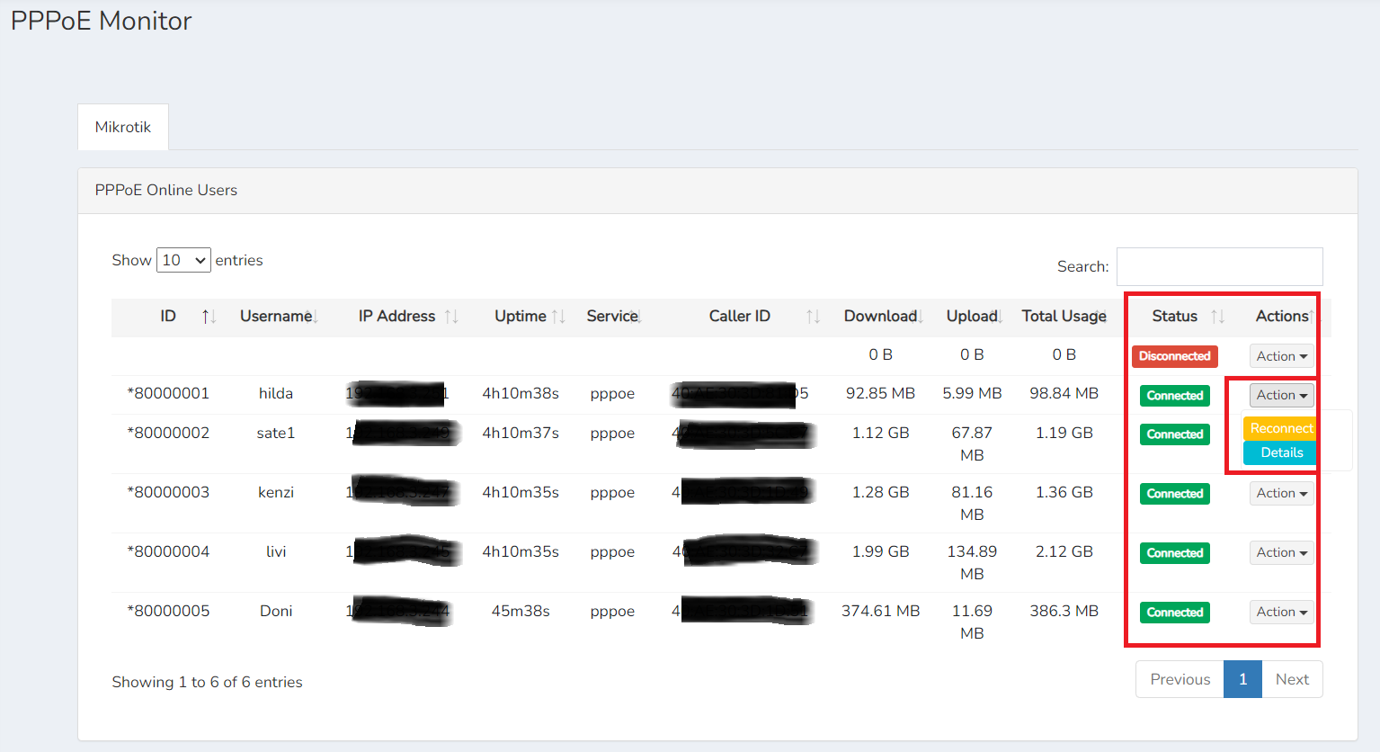Click Connected badge for hilda

click(1174, 396)
